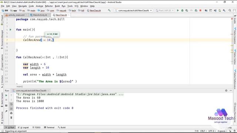Click the Up the Stack Trace arrow

pos(11,95)
